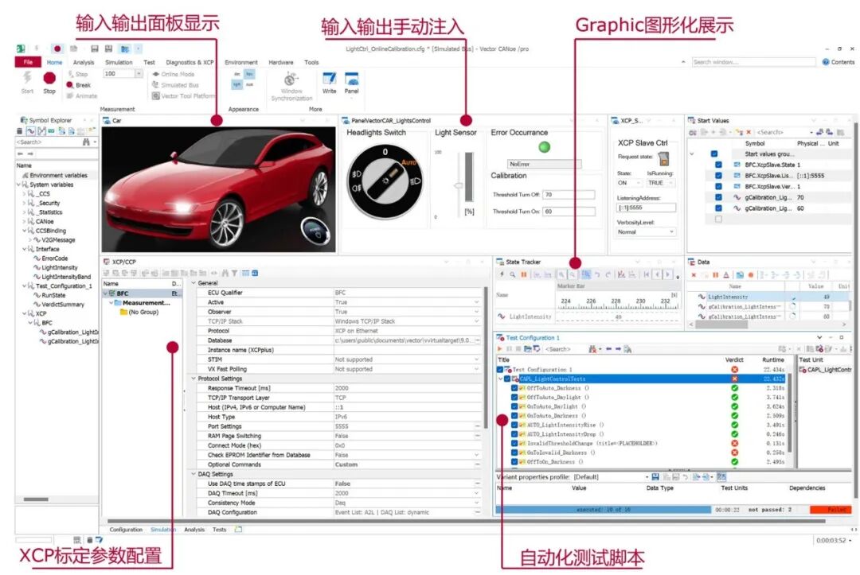Toggle the OffToAuto_Darkness test case checkbox
This screenshot has width=860, height=575.
point(514,388)
